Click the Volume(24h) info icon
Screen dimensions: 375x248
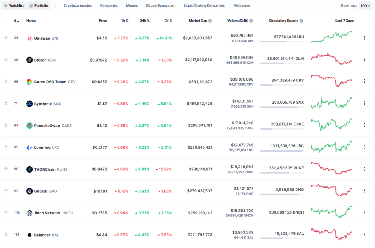(251, 21)
